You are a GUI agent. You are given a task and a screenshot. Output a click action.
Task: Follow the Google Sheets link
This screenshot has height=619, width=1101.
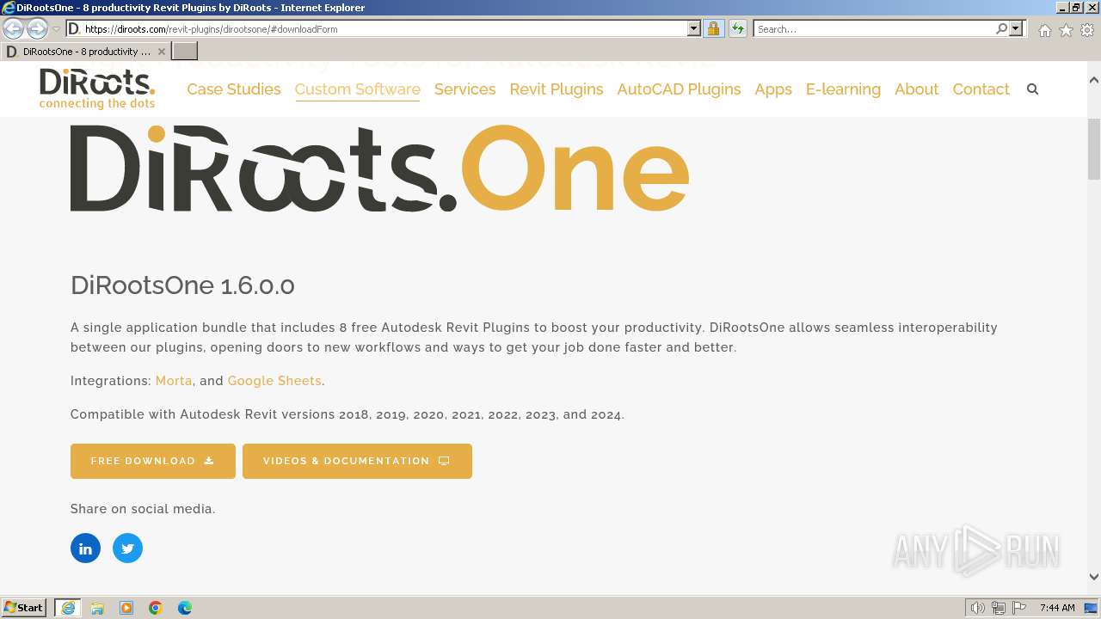274,381
